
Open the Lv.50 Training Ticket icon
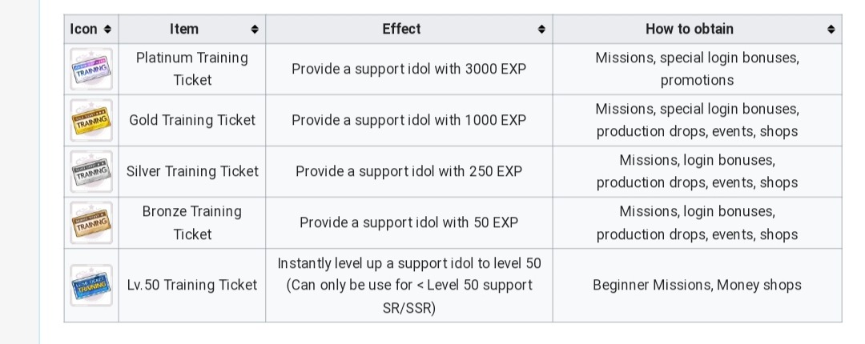(91, 285)
